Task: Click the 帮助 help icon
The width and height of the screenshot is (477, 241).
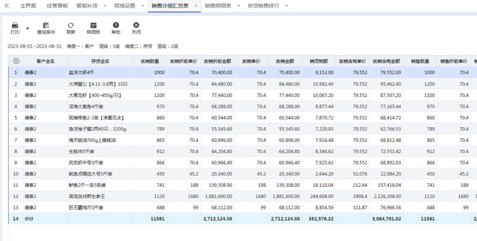Action: point(116,25)
